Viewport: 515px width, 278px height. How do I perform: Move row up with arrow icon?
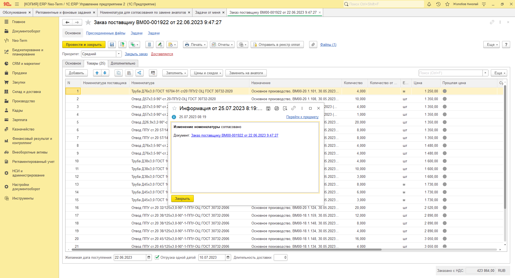pos(97,73)
